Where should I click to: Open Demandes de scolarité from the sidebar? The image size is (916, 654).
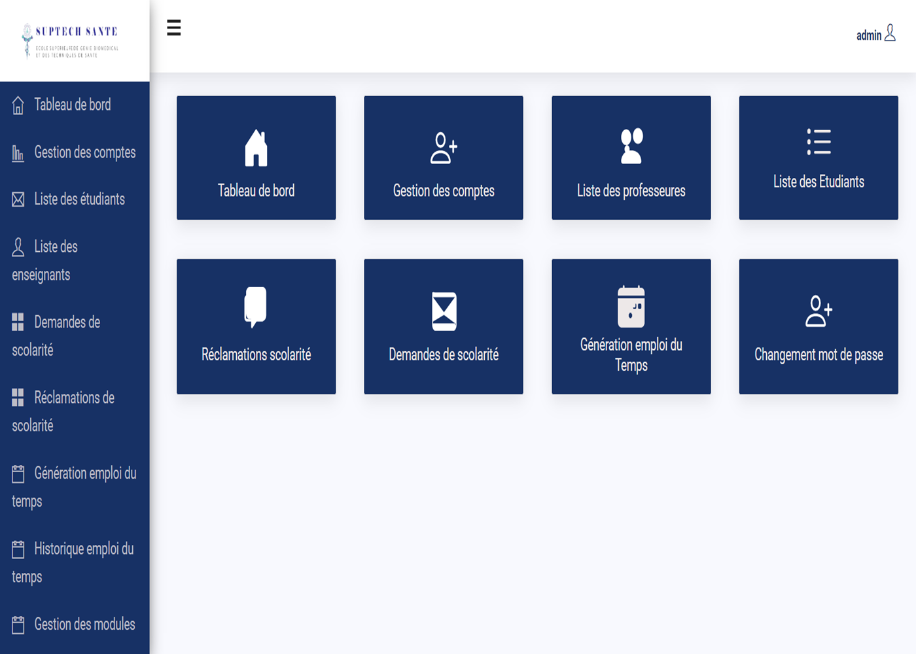pyautogui.click(x=67, y=322)
